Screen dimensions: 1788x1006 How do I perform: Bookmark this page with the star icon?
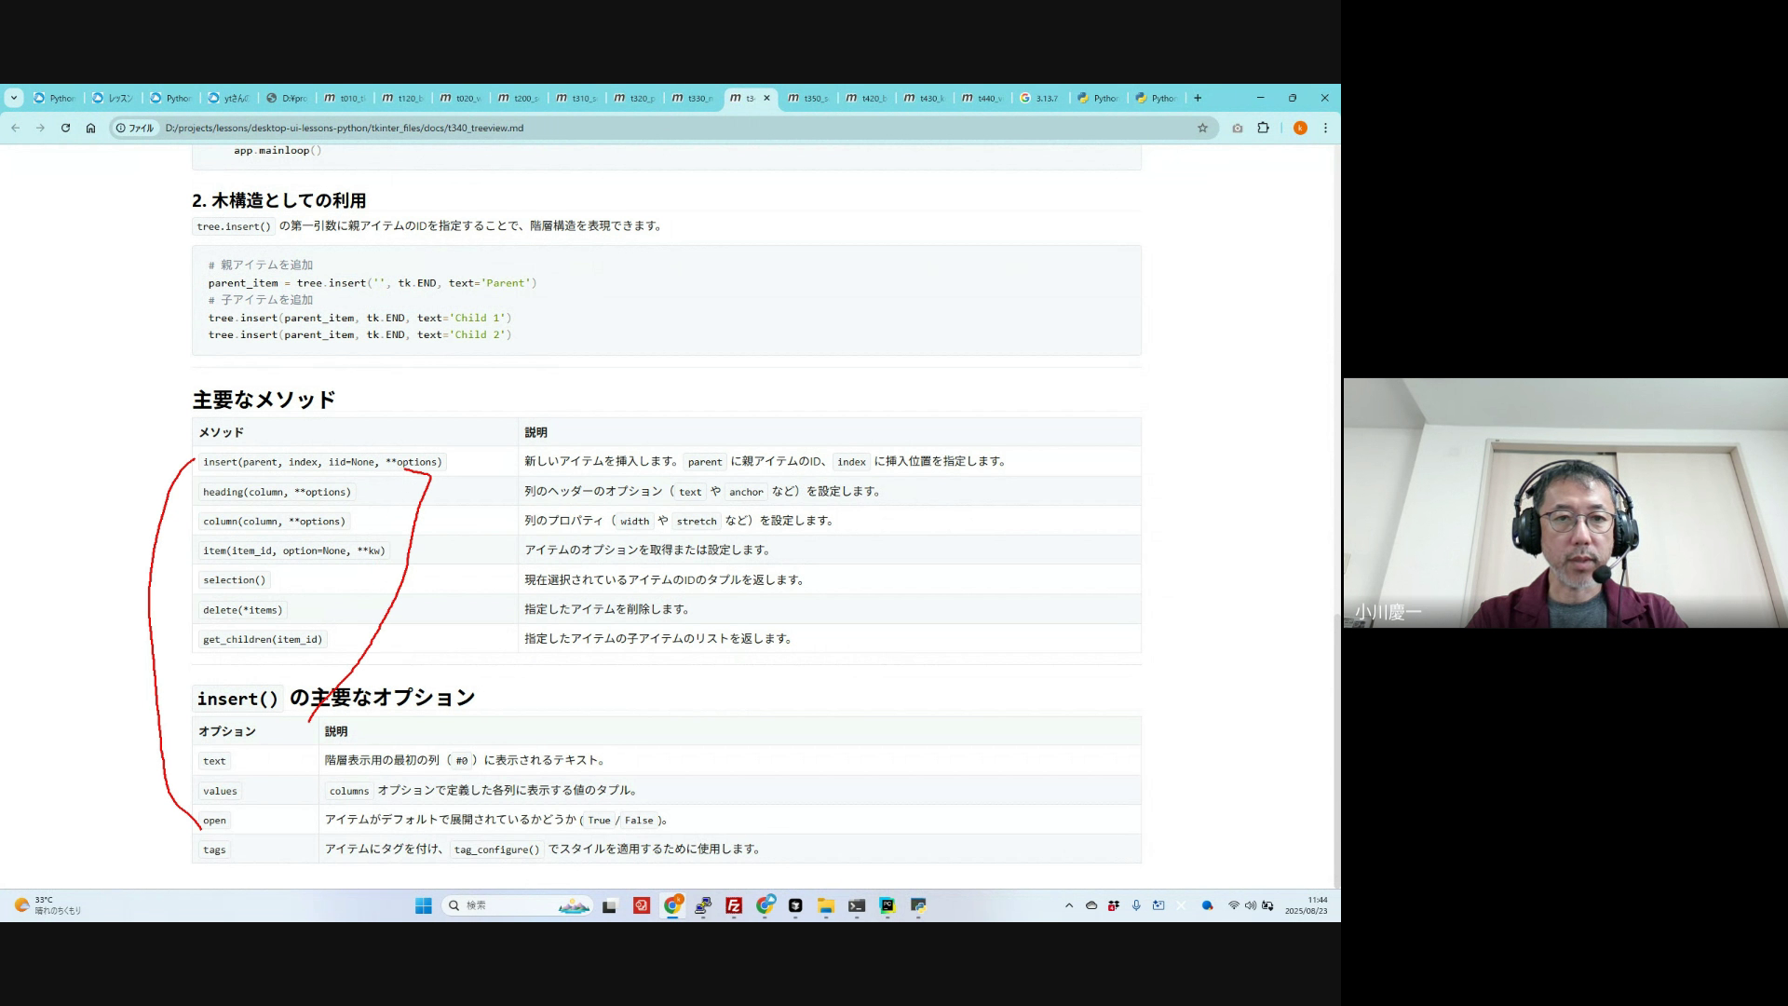click(1202, 129)
